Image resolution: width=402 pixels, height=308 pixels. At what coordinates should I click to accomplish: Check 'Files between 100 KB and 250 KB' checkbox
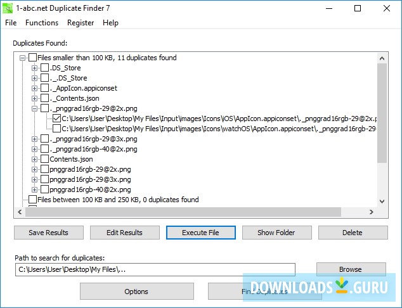pos(32,200)
